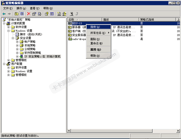181x139 pixels.
Task: Select IP 安全策略，在 本地计算机 tree item
Action: (42, 56)
